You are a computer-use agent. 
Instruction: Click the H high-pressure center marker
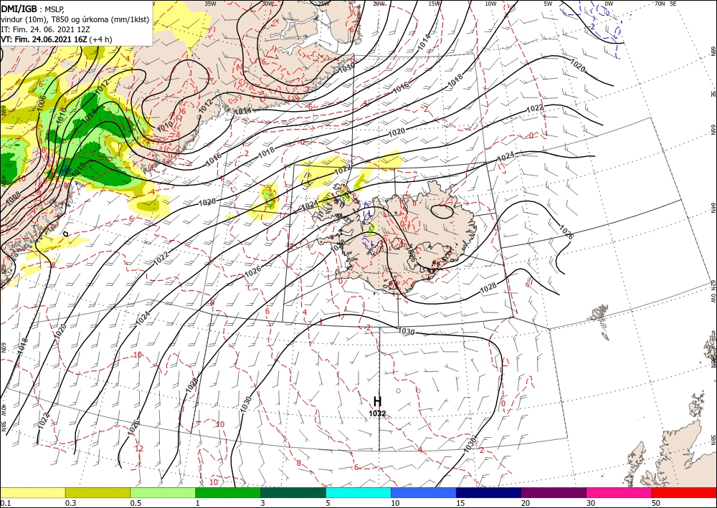click(377, 401)
